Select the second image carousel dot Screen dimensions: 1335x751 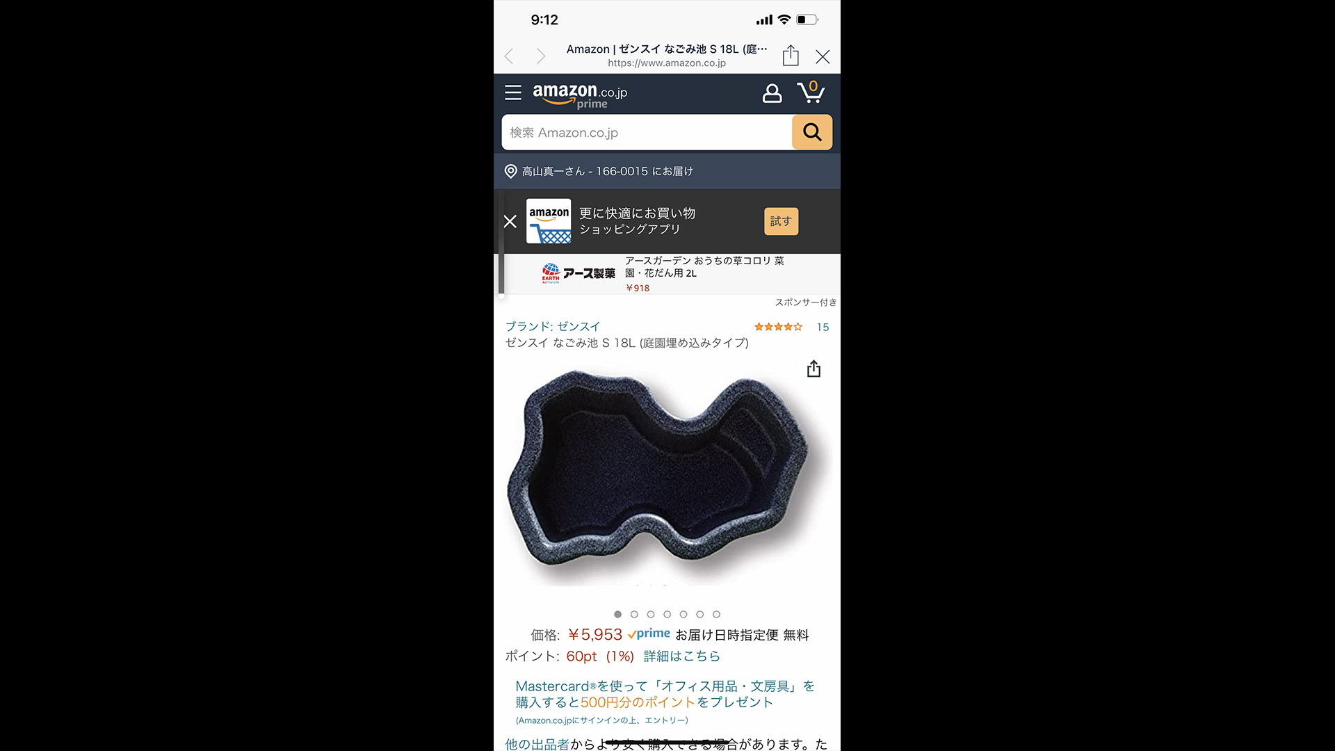click(x=634, y=614)
